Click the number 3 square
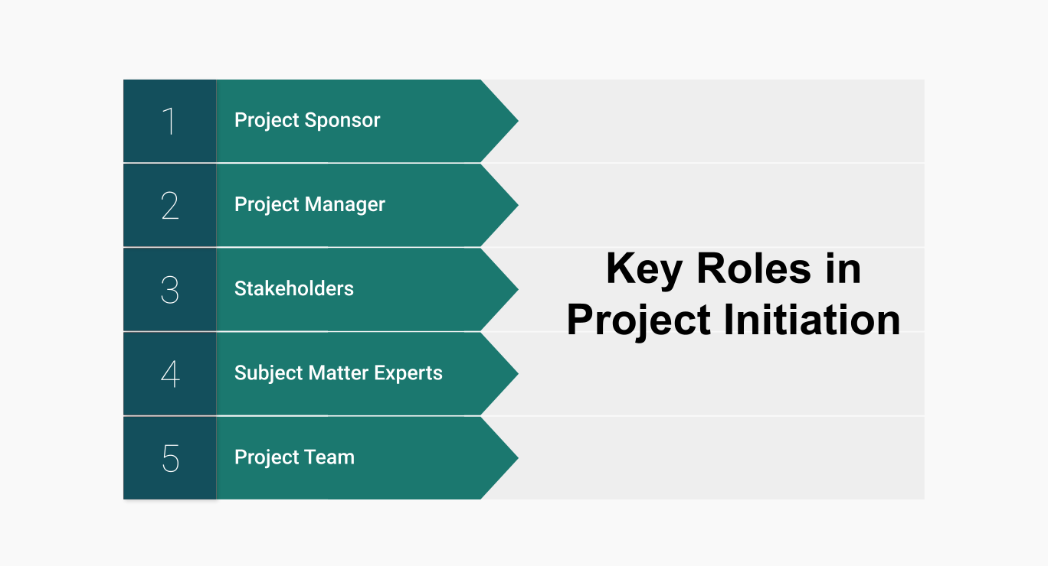Screen dimensions: 1048x566 [x=169, y=289]
